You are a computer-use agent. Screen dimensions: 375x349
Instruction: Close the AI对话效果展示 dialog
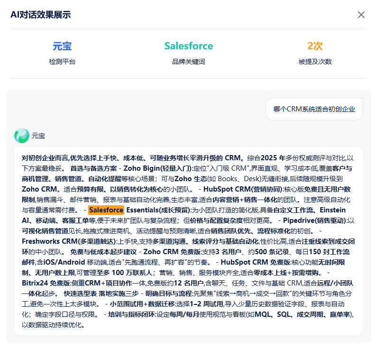tap(361, 15)
